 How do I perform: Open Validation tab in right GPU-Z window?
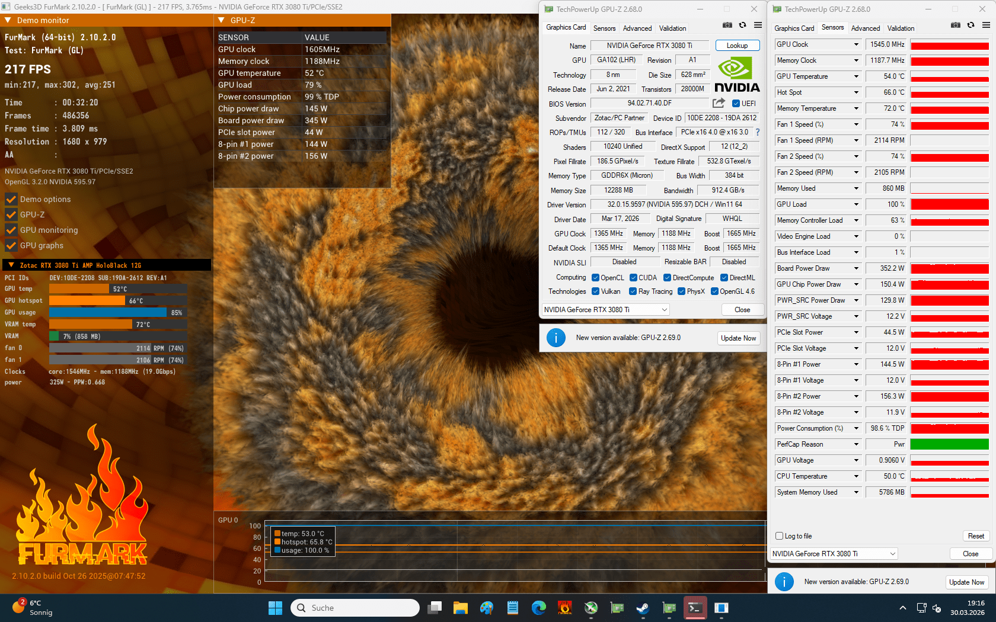(x=901, y=28)
